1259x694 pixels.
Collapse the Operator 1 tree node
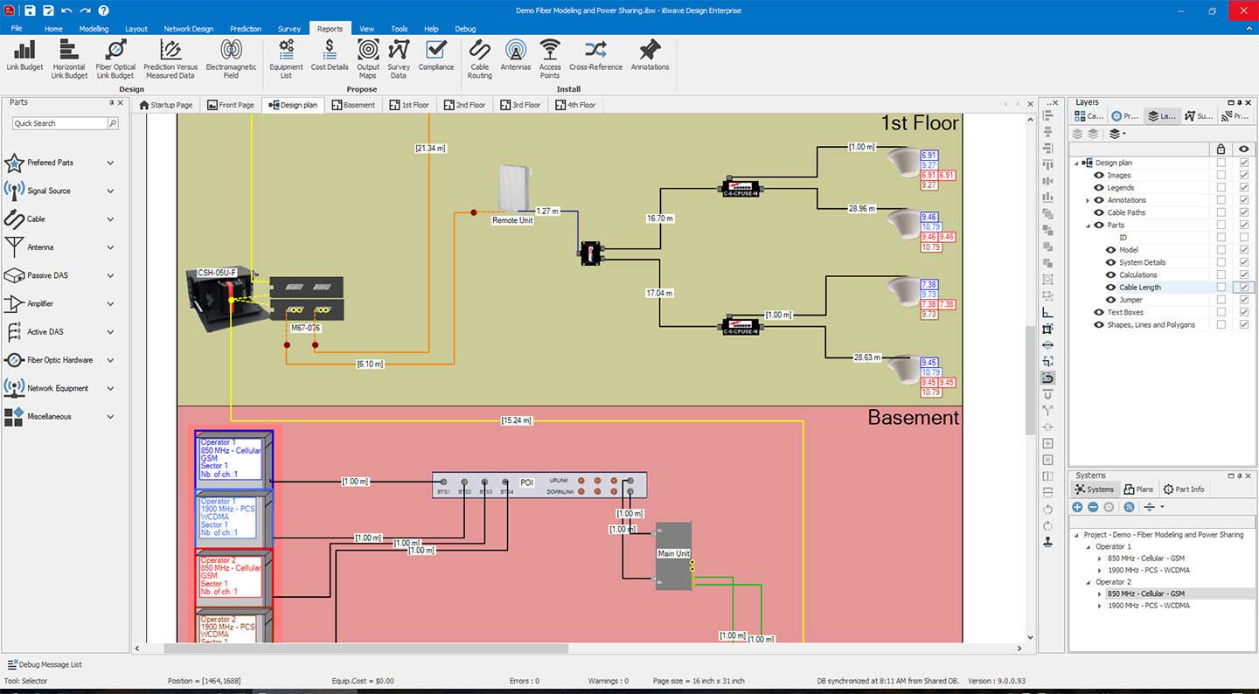[1089, 546]
